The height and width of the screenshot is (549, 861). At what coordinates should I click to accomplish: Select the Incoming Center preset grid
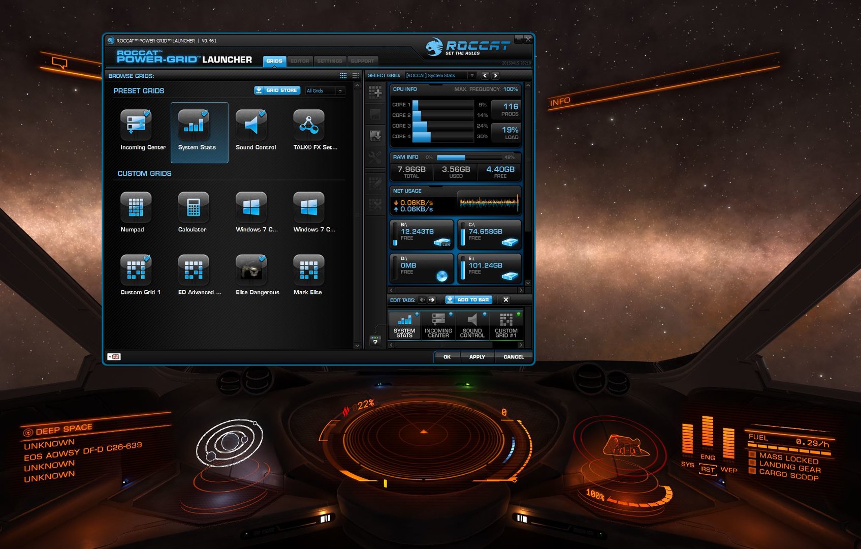[x=136, y=125]
